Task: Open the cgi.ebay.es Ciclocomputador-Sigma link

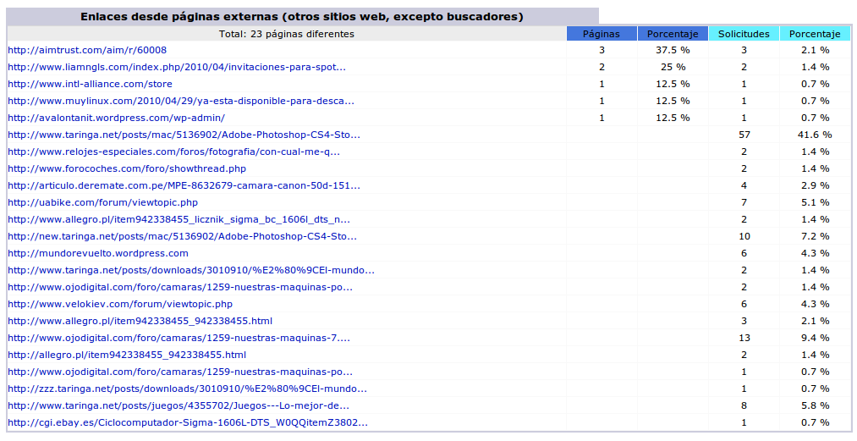Action: 188,423
